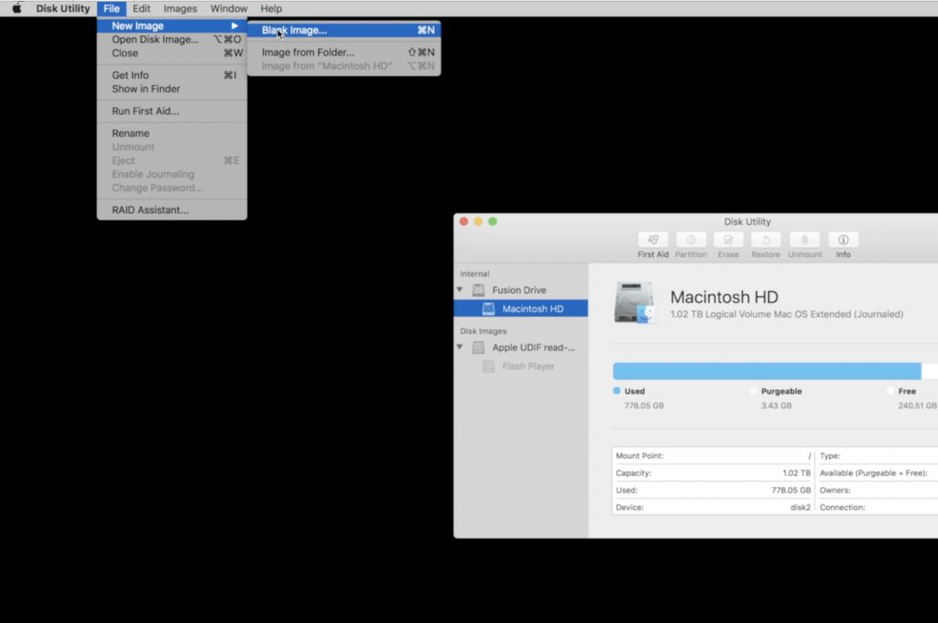Select Rename in File menu
The width and height of the screenshot is (938, 623).
tap(171, 134)
